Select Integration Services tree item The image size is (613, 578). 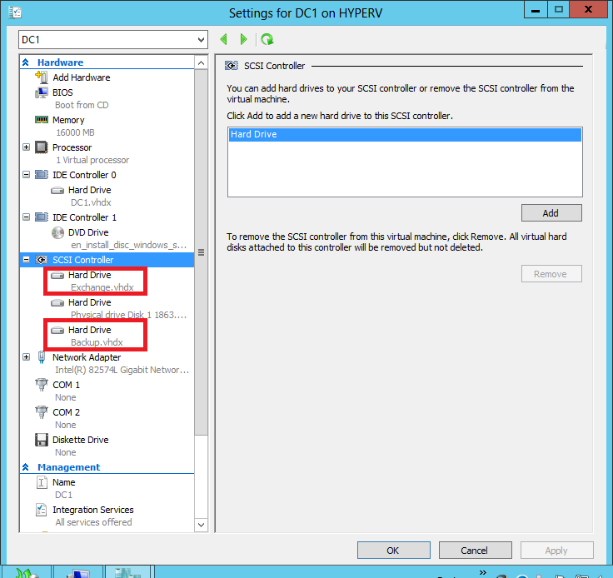(x=92, y=510)
